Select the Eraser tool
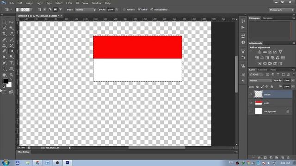Screen dimensions: 296x166 (4, 51)
